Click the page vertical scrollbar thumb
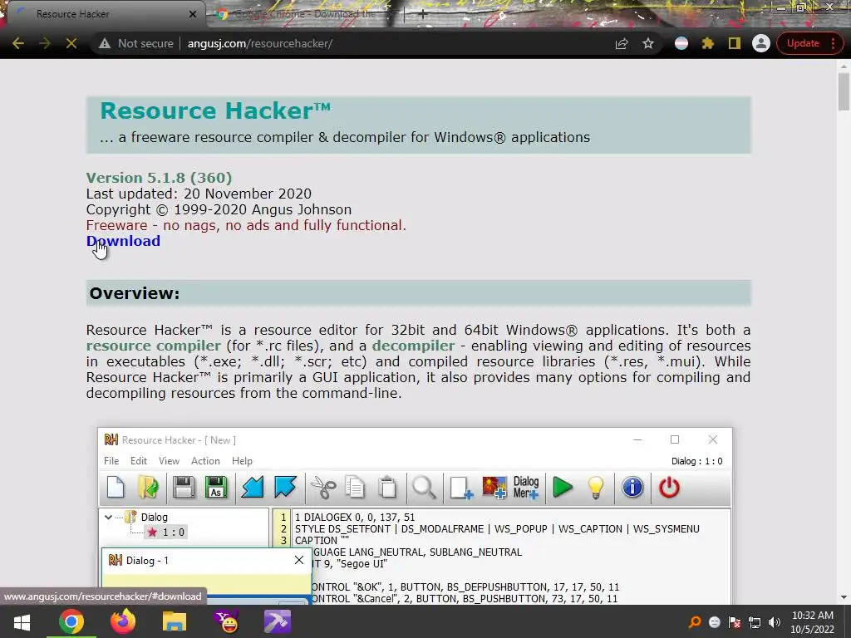Image resolution: width=851 pixels, height=638 pixels. (x=844, y=91)
